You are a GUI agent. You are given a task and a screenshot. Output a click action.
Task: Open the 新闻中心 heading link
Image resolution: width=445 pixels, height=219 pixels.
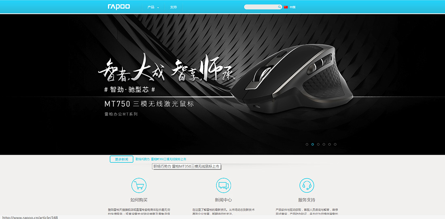pyautogui.click(x=223, y=200)
